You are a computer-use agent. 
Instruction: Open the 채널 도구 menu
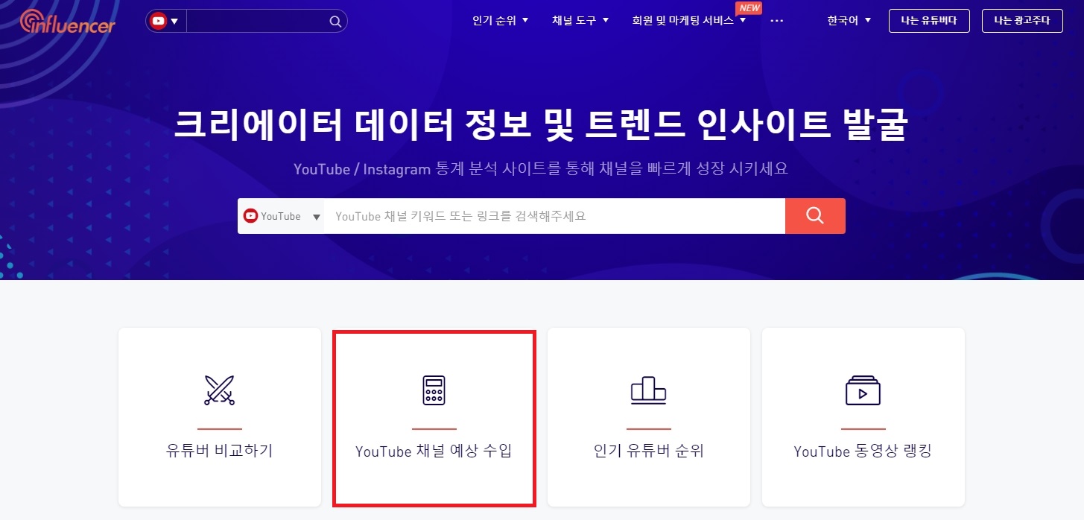coord(580,20)
